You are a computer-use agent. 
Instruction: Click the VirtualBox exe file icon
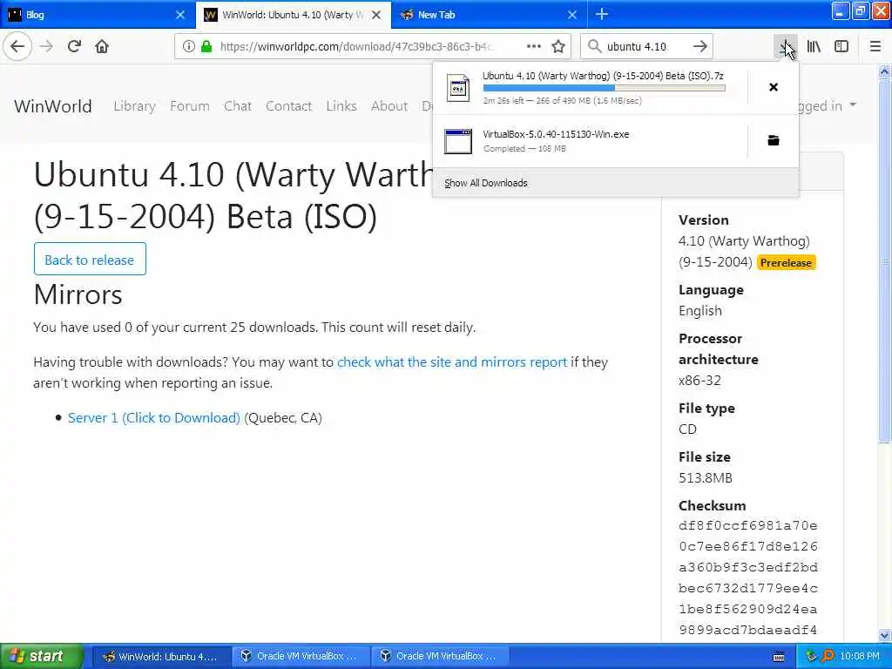[x=458, y=141]
